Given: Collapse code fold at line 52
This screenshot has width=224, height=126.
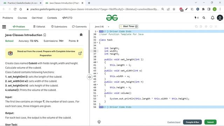Looking at the screenshot, I should pos(97,96).
